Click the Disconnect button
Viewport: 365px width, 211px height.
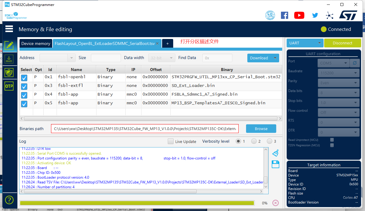(342, 43)
